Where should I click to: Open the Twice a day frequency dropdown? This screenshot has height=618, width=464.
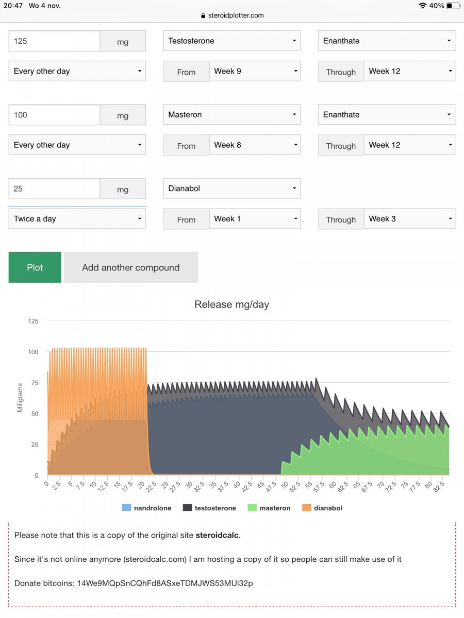77,219
